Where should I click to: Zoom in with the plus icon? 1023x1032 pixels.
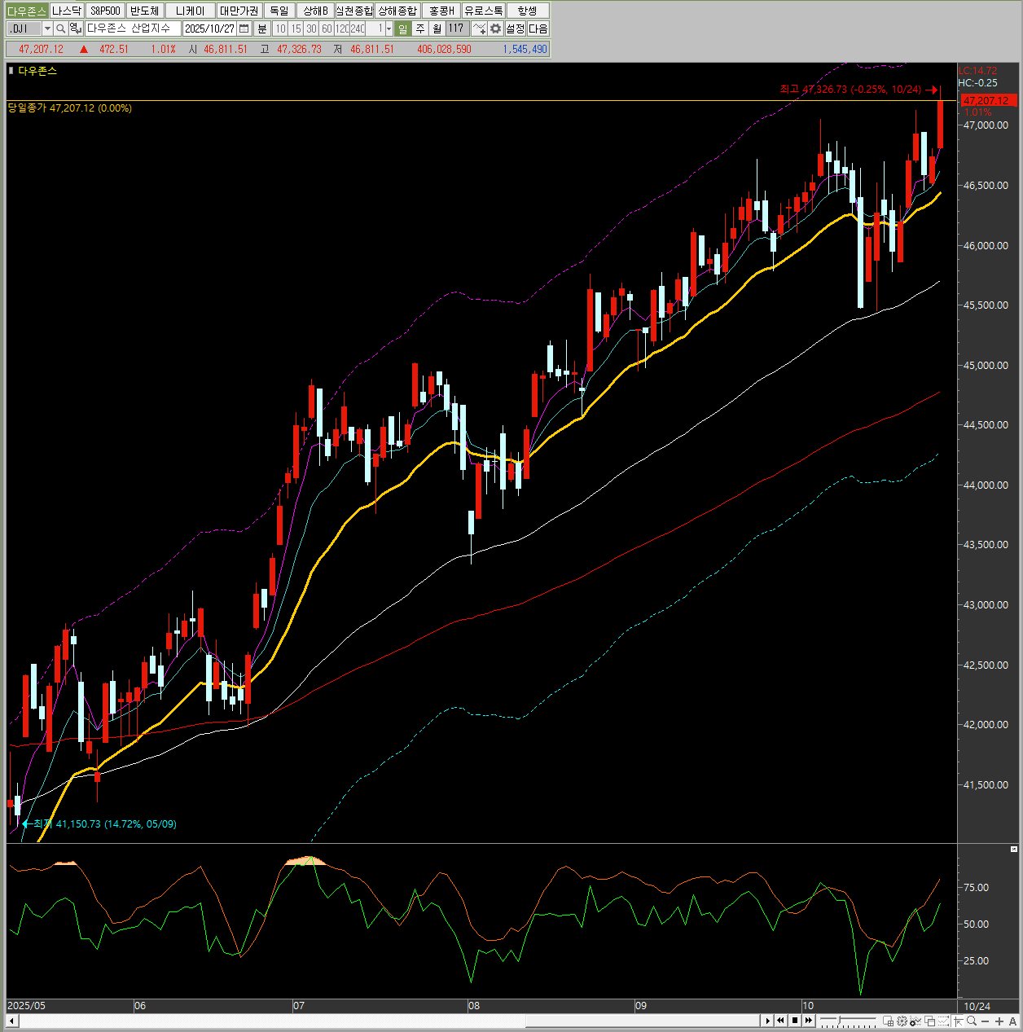tap(999, 1021)
